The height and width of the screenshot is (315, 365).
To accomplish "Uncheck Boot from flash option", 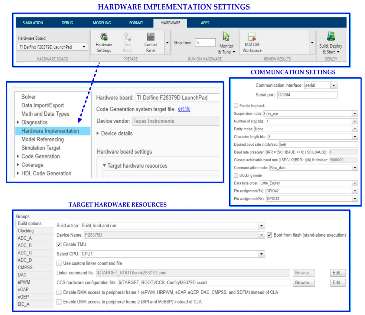I will (269, 235).
